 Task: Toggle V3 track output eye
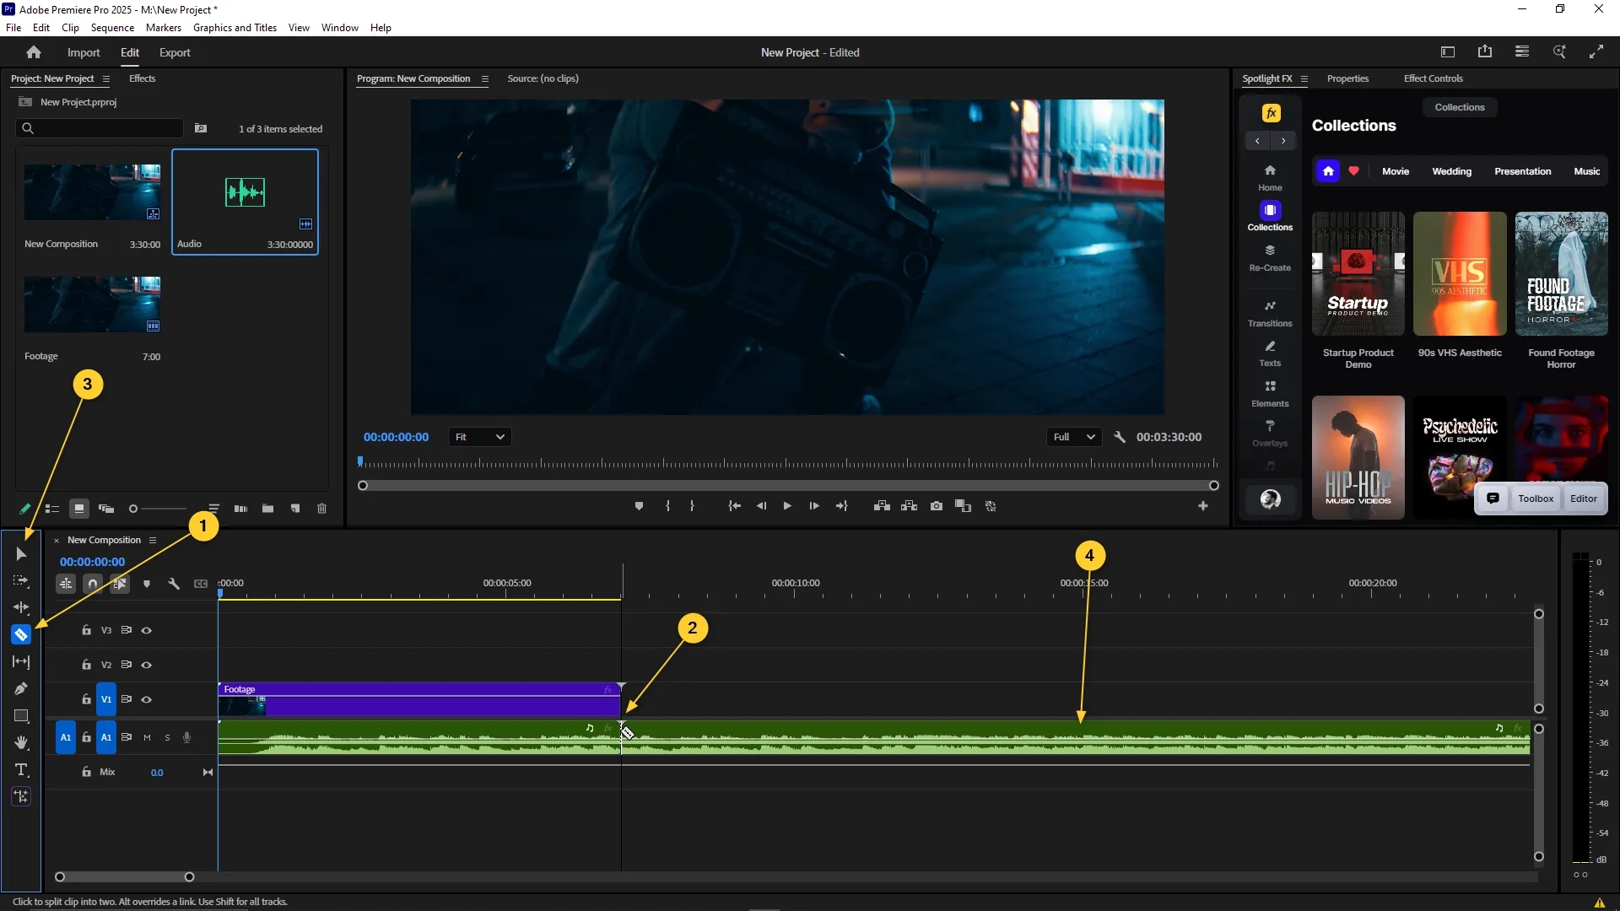click(146, 630)
